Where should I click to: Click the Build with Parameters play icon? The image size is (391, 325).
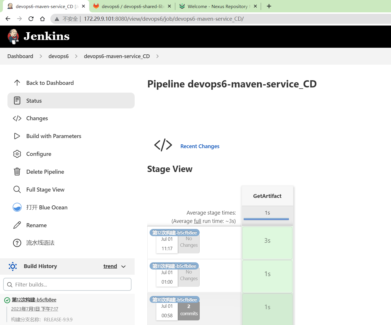(17, 136)
